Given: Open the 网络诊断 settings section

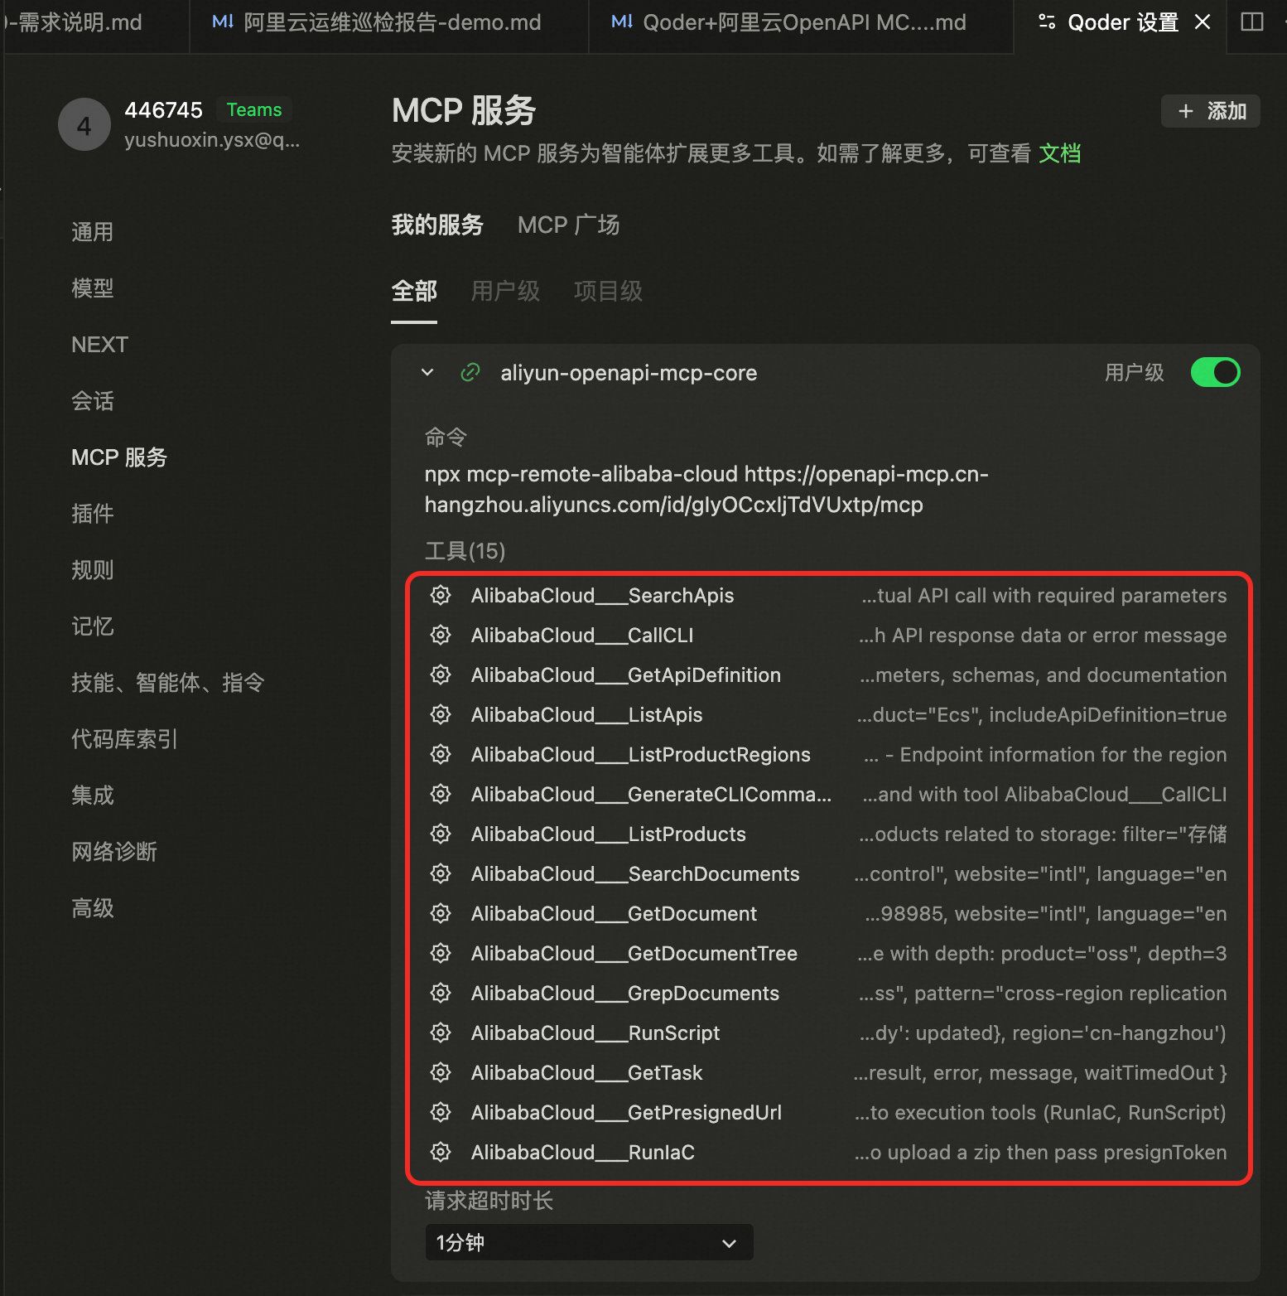Looking at the screenshot, I should [113, 852].
